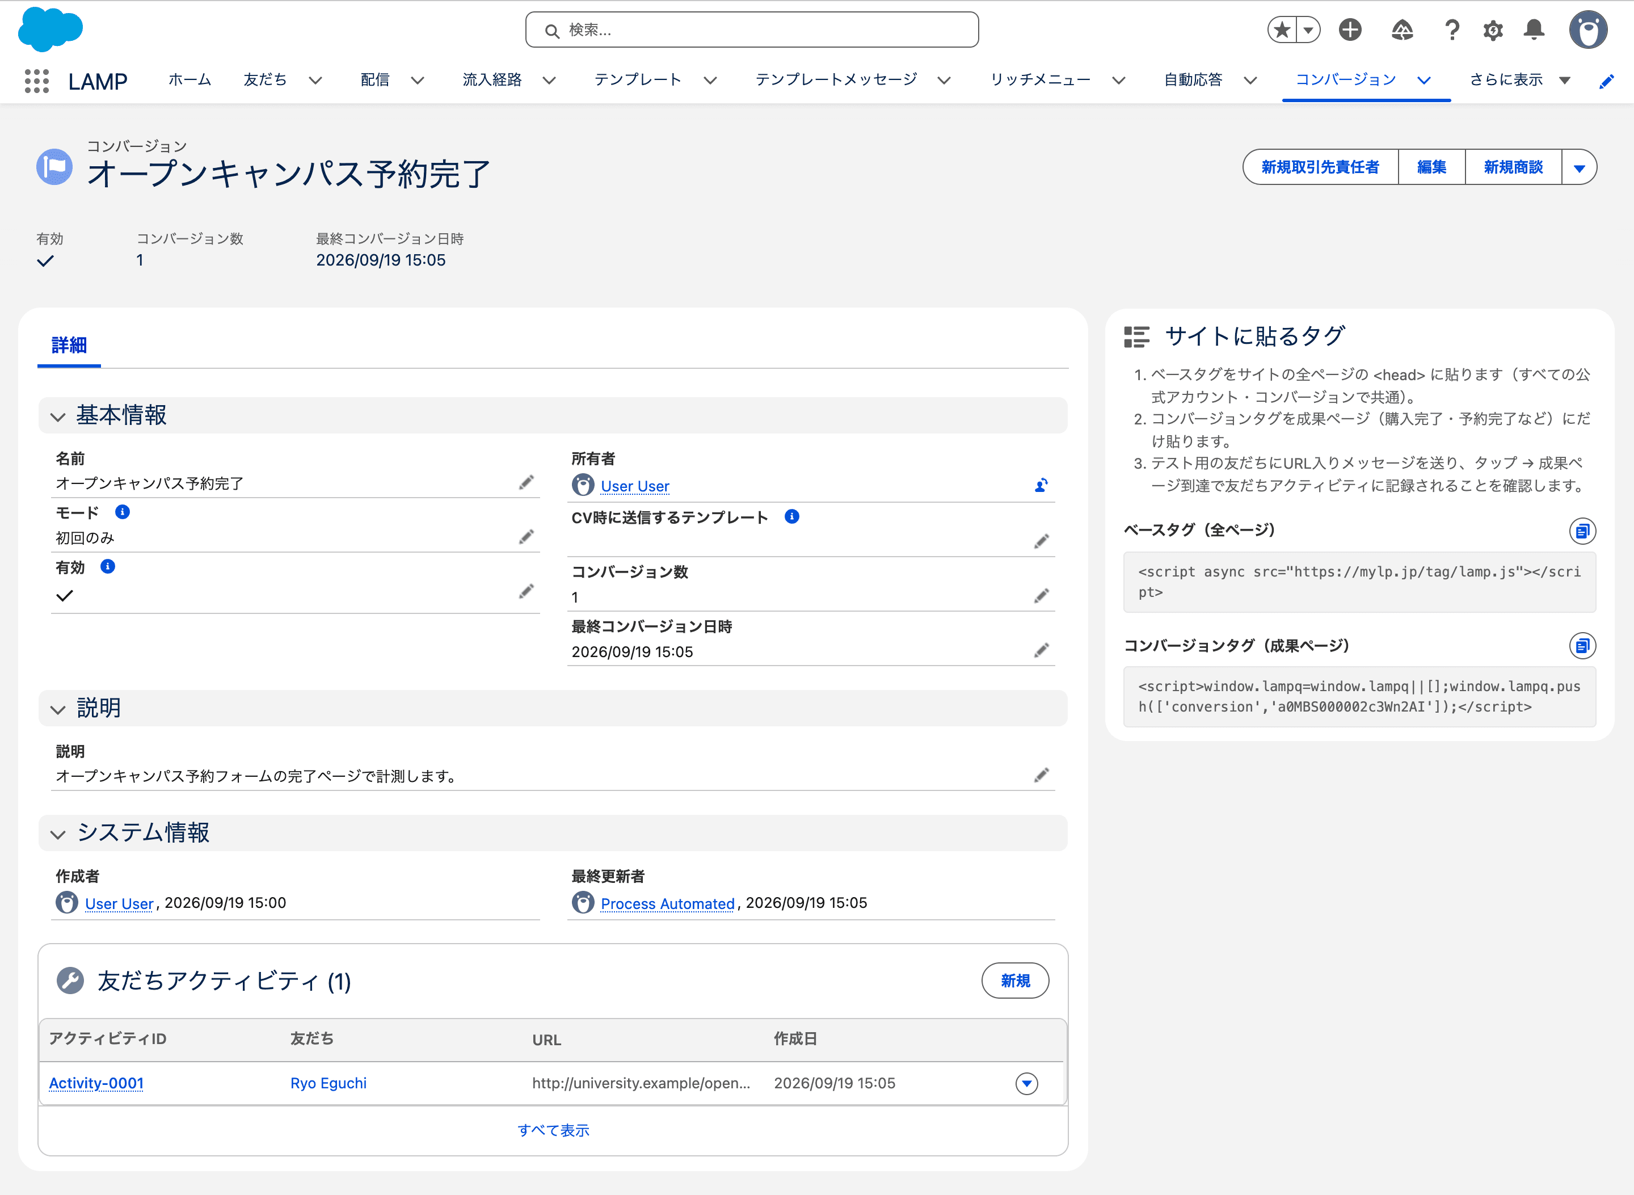Open the favorites list dropdown arrow

1308,30
